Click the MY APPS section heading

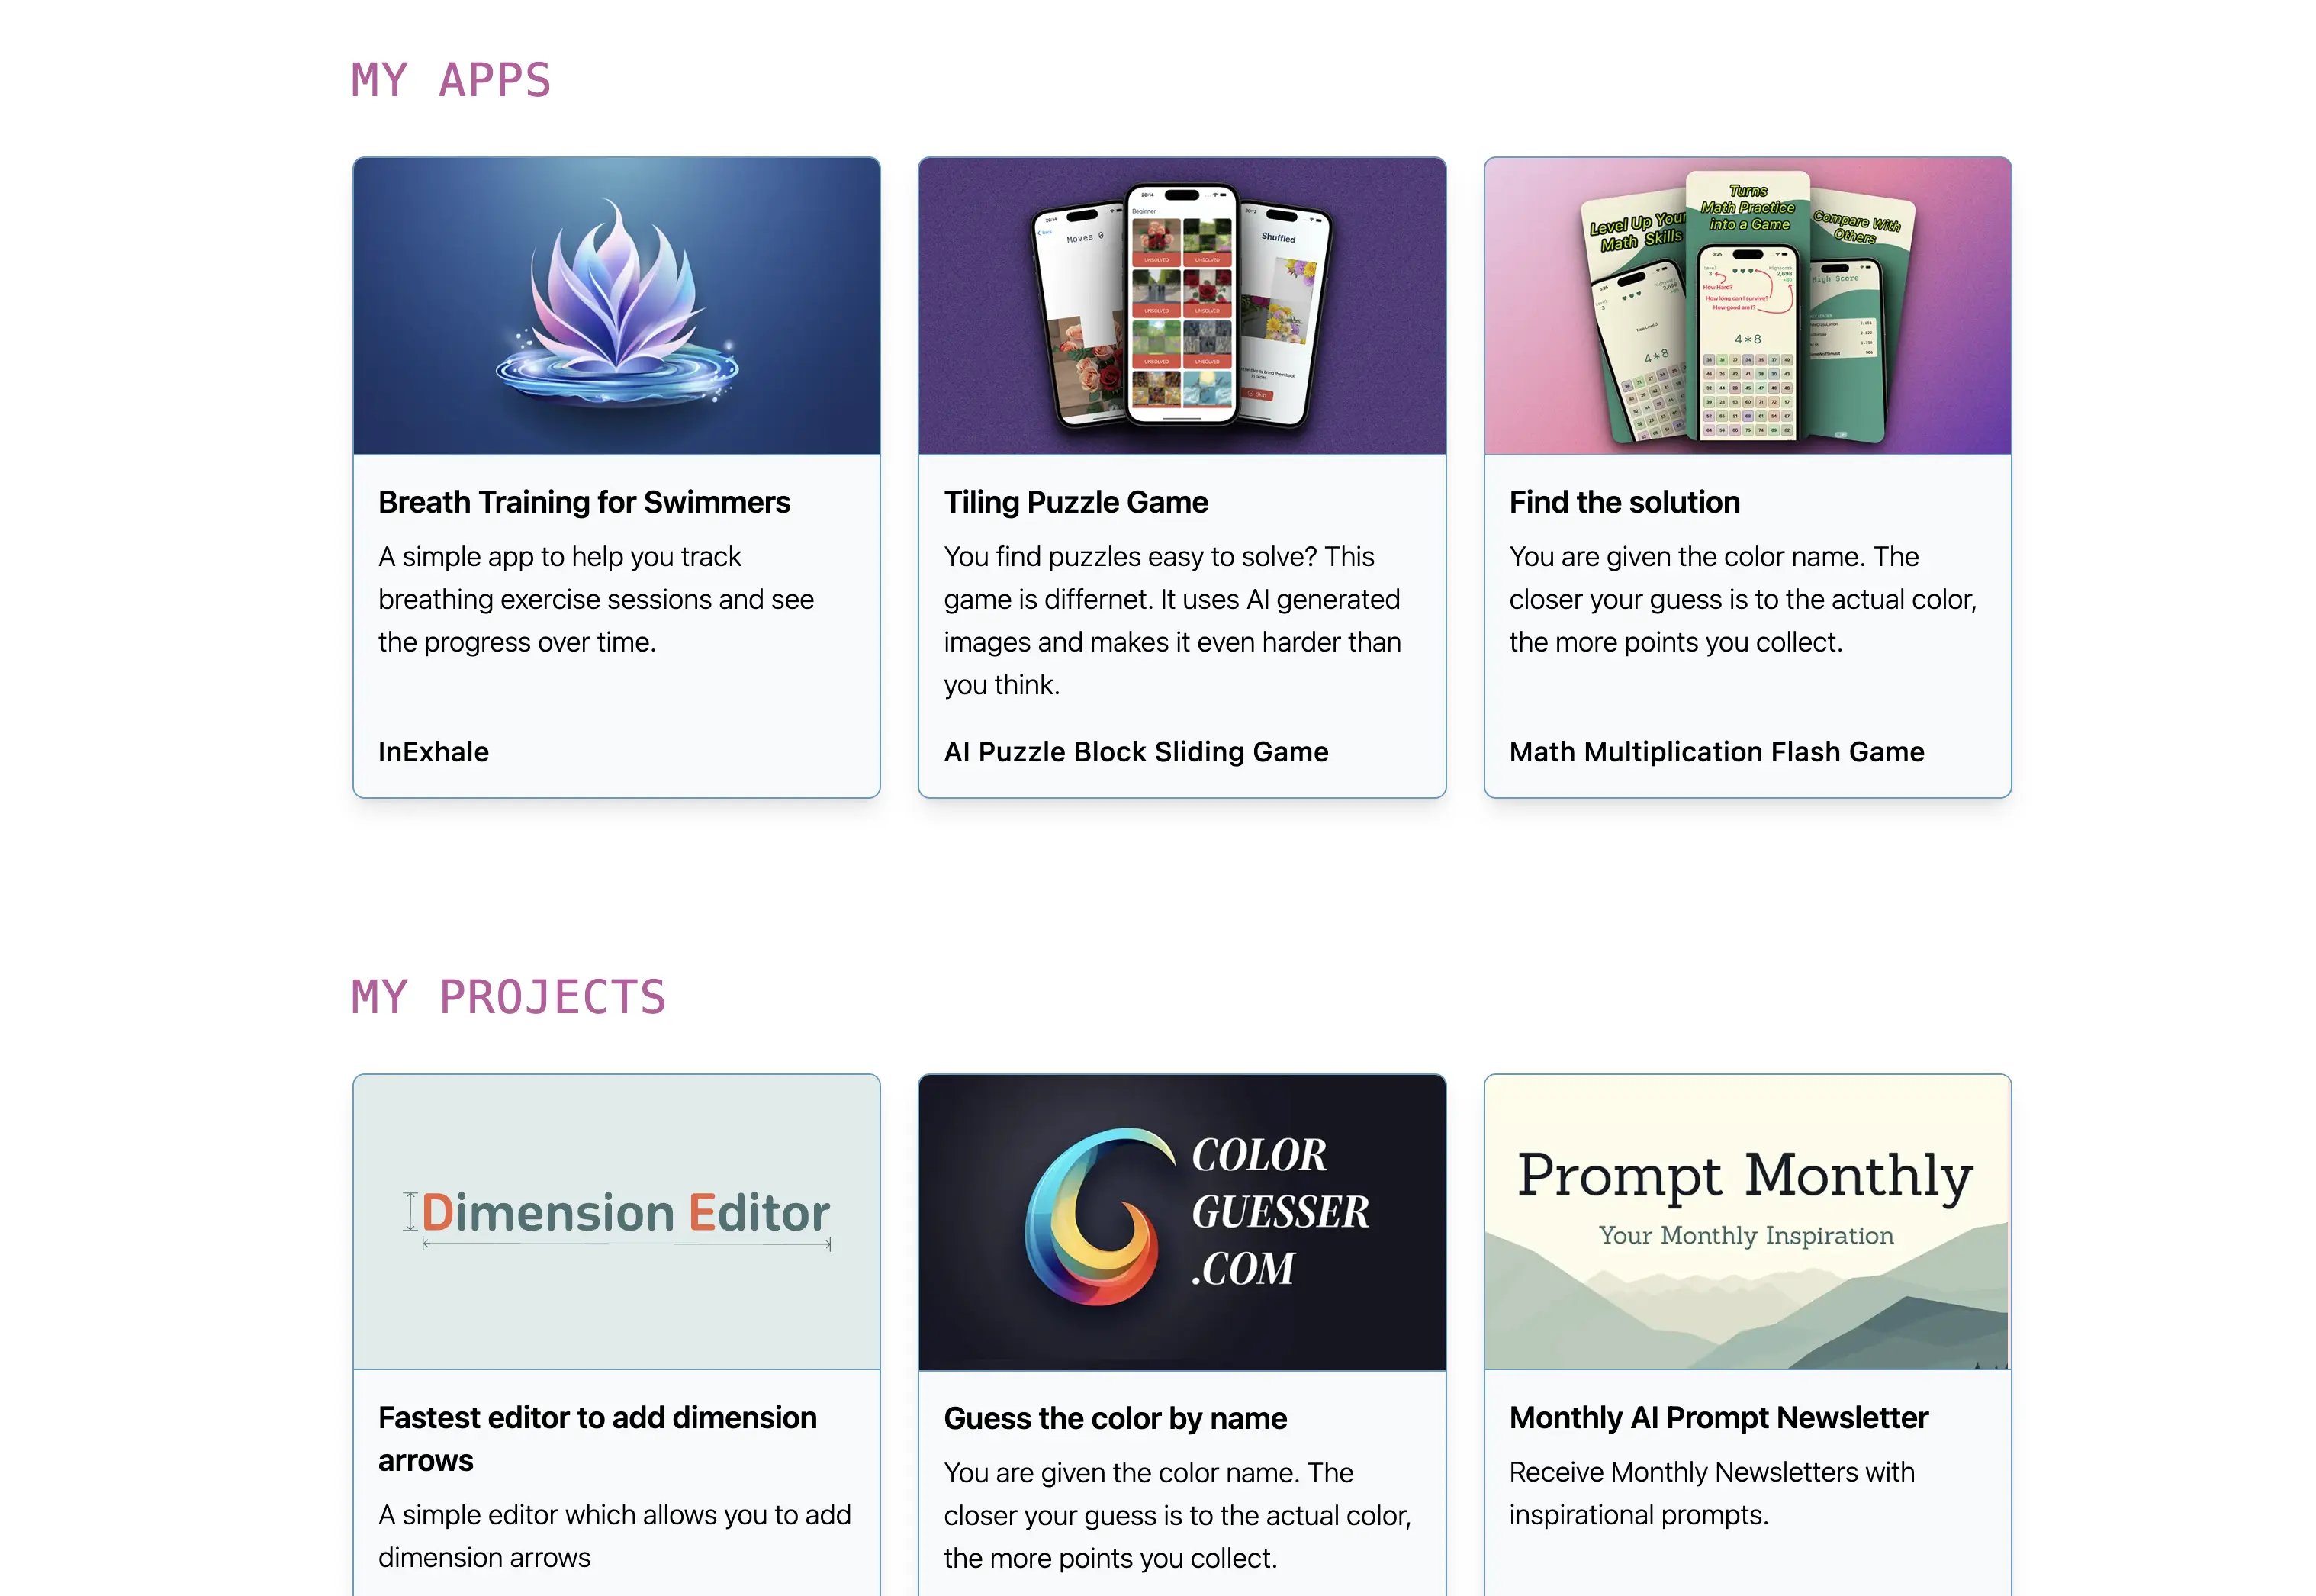point(450,80)
